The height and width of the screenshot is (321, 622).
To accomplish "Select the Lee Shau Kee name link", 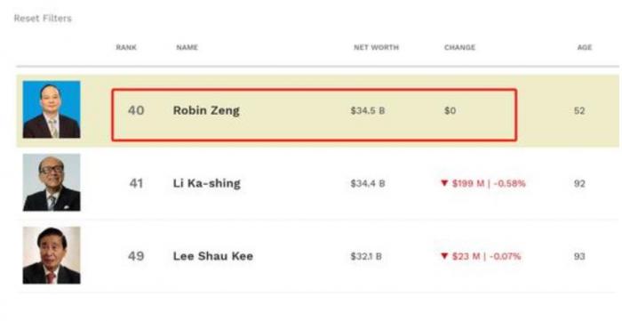I will pos(213,256).
